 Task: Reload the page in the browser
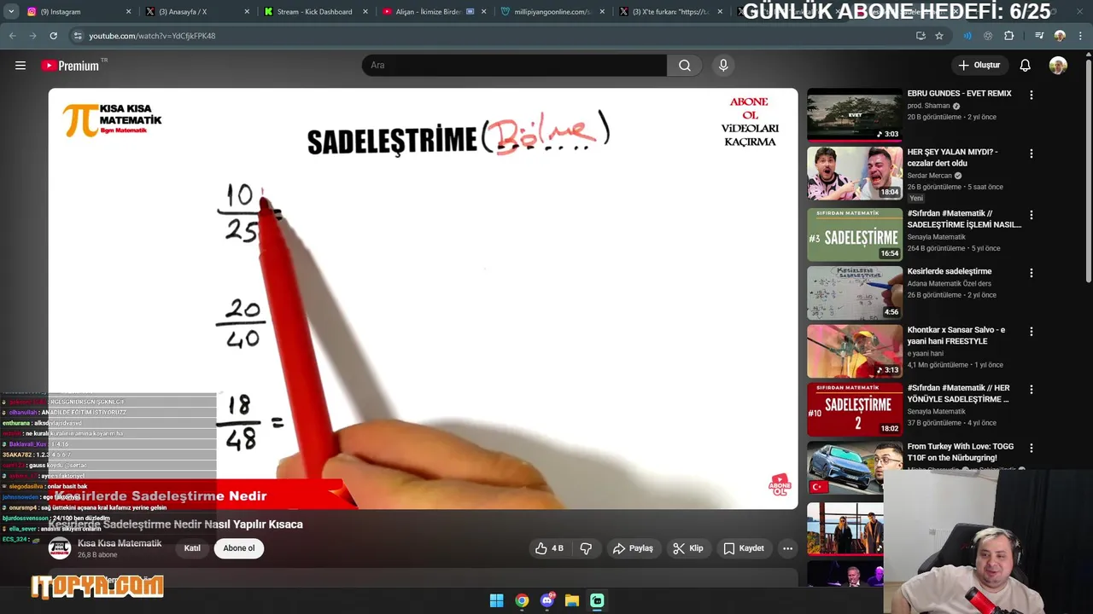click(53, 36)
